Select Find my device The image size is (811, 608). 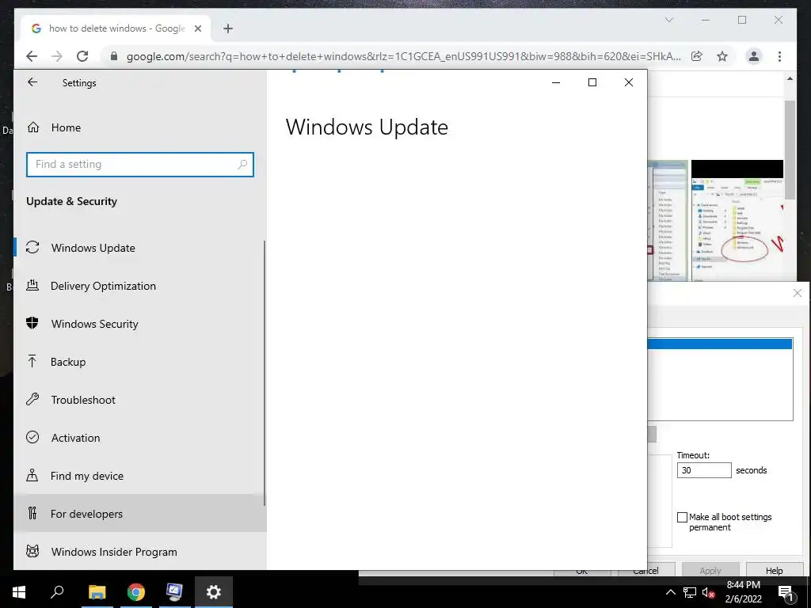point(140,476)
